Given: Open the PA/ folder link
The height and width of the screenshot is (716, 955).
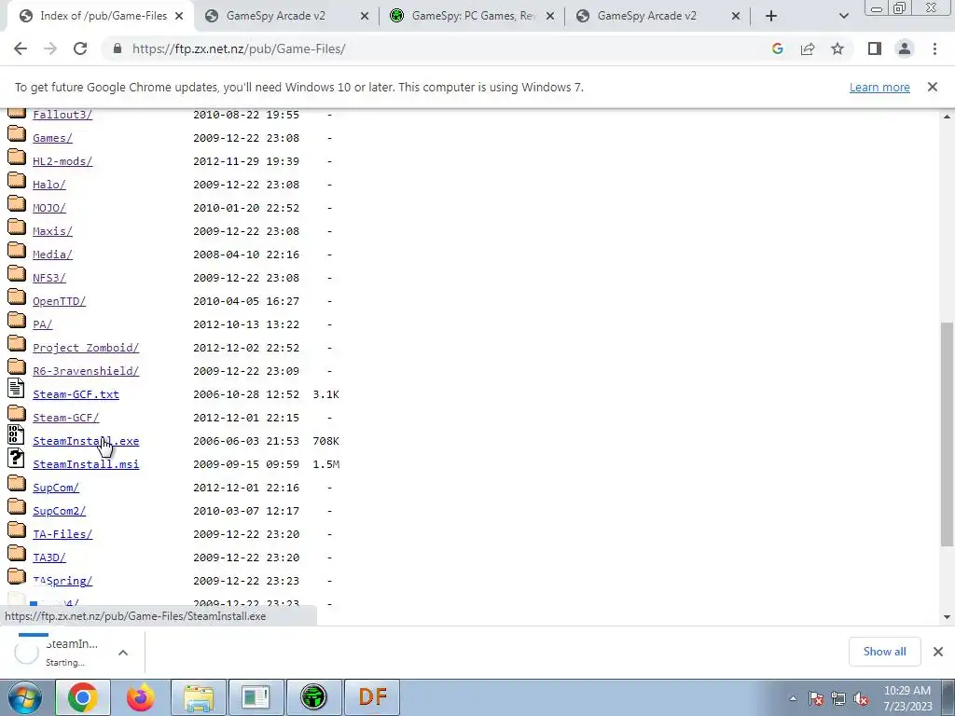Looking at the screenshot, I should [x=43, y=324].
